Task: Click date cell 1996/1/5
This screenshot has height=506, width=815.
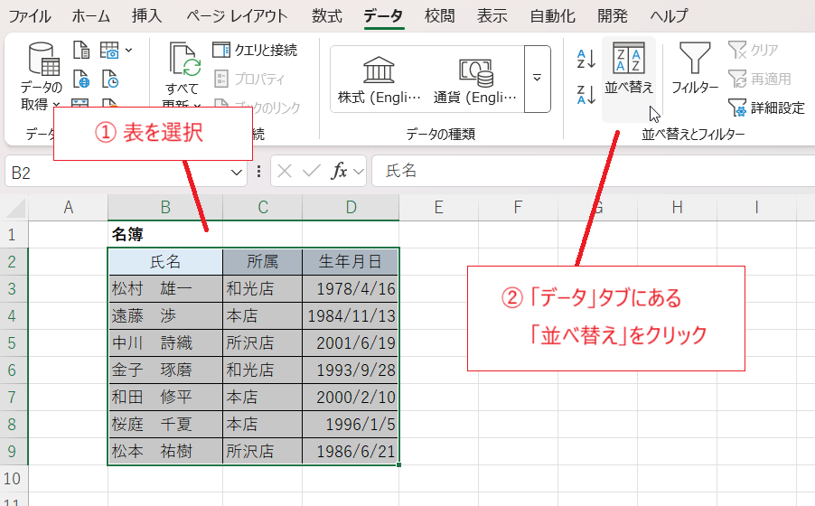Action: (x=351, y=425)
